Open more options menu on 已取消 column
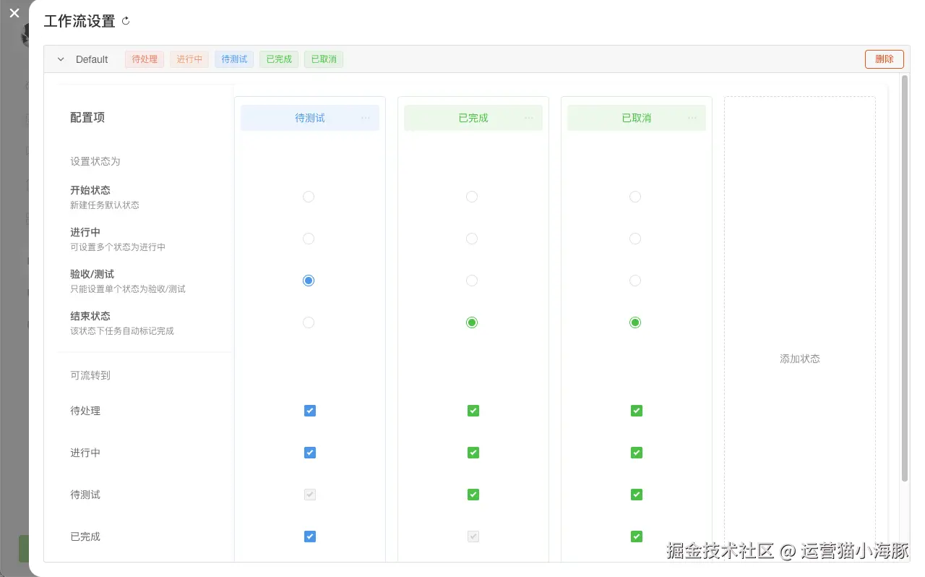 point(692,117)
